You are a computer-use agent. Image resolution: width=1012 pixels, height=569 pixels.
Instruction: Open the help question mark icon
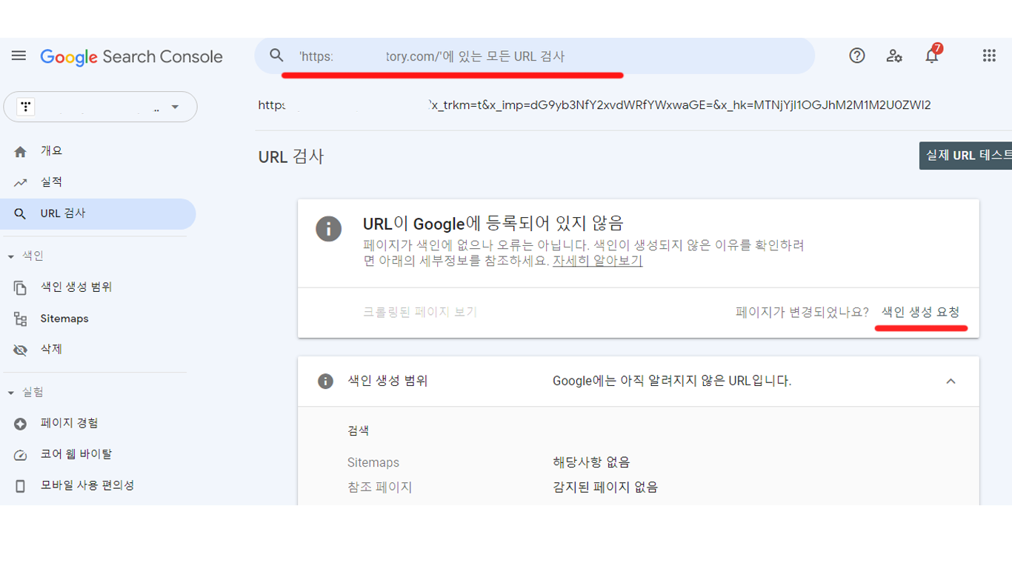pos(857,56)
